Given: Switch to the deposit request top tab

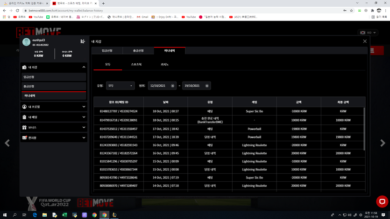Looking at the screenshot, I should 107,51.
